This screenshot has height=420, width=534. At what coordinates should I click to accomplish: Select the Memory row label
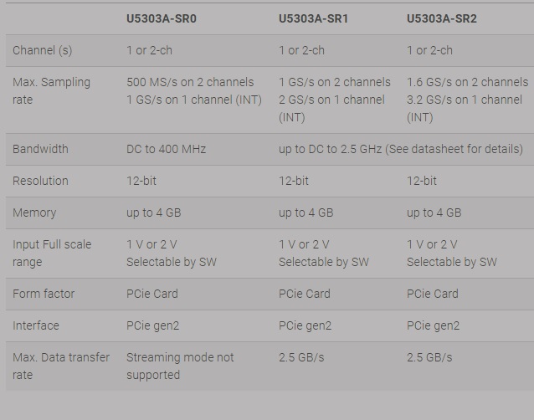point(34,213)
